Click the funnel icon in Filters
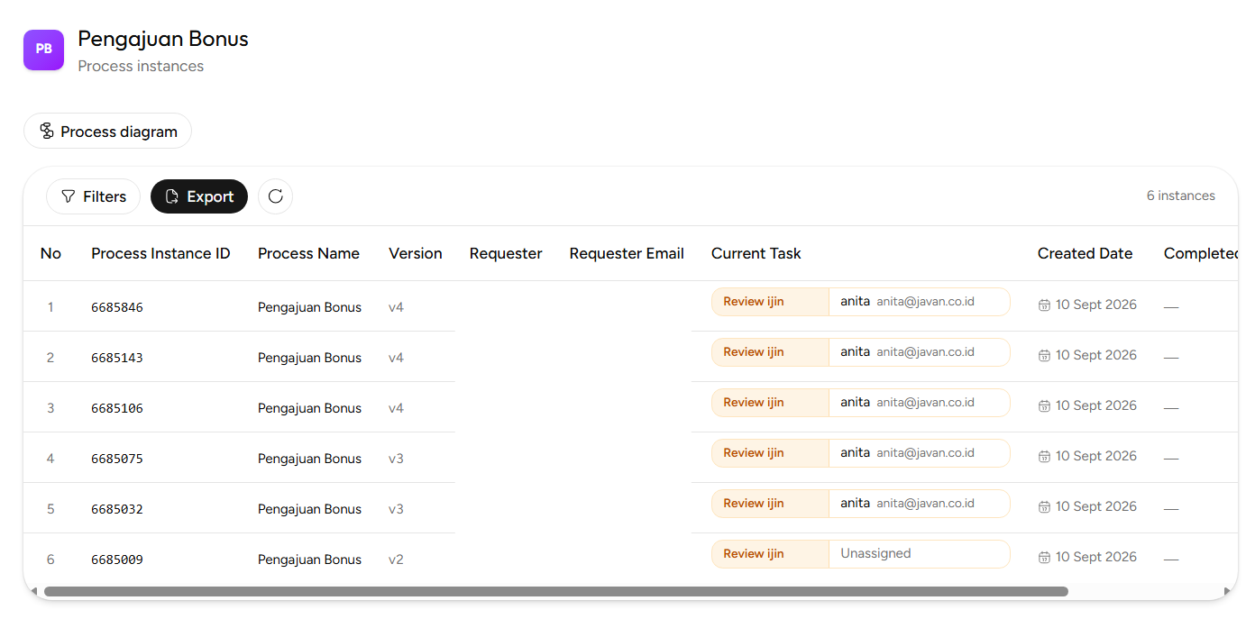 tap(69, 196)
